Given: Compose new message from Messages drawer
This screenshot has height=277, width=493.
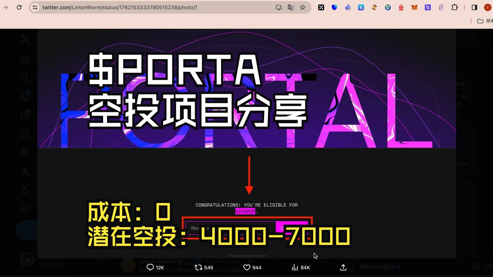Looking at the screenshot, I should [x=476, y=266].
